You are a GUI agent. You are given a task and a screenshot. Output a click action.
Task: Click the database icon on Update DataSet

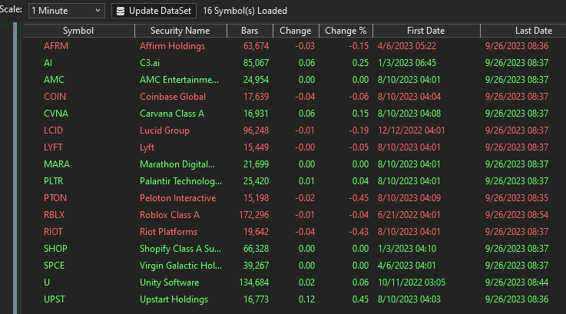(122, 11)
